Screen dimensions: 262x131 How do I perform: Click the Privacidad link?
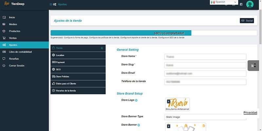click(x=250, y=113)
